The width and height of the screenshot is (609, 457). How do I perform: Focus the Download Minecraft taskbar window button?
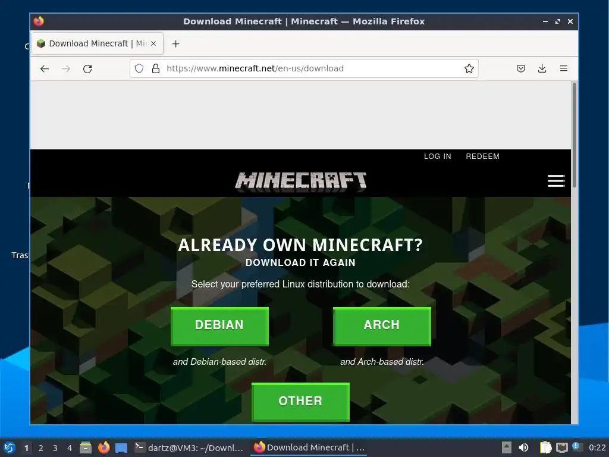[309, 447]
